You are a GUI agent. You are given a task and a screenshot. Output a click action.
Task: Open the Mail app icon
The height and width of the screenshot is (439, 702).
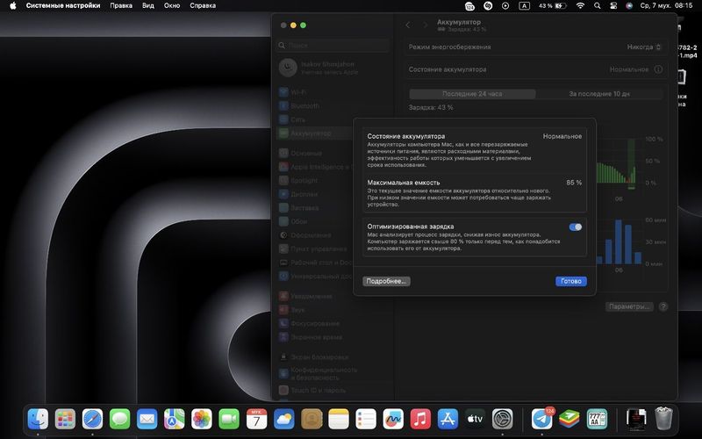pyautogui.click(x=147, y=420)
